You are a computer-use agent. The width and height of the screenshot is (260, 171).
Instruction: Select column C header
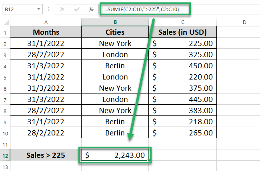point(182,22)
